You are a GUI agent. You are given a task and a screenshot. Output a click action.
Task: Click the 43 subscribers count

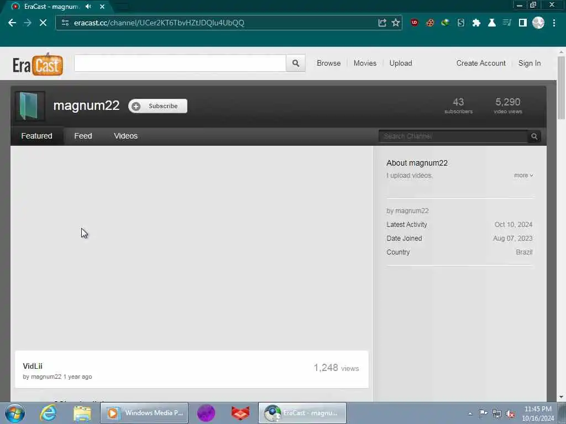458,105
